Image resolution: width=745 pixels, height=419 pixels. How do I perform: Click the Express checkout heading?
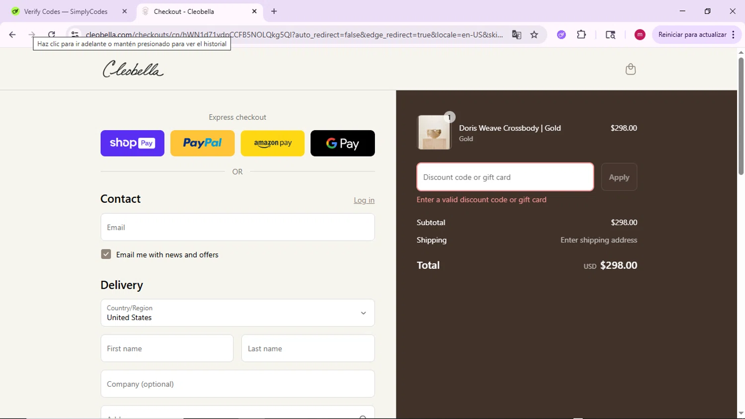237,117
